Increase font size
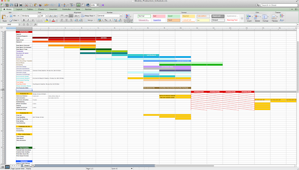299x170 pixels. (x=51, y=15)
